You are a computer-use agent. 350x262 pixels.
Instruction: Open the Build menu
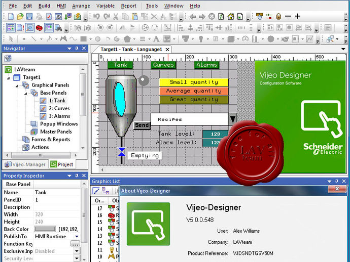pos(44,6)
